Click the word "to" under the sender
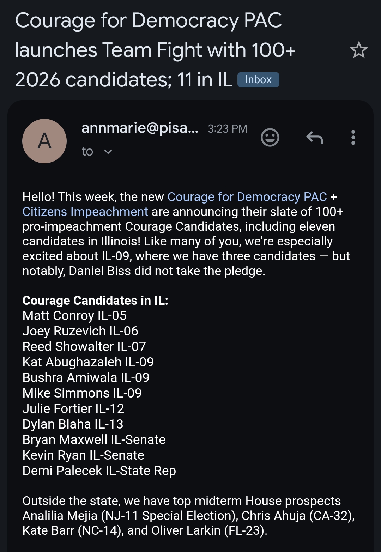This screenshot has height=552, width=381. 87,152
